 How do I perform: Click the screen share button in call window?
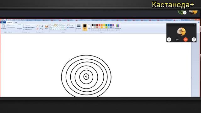[194, 40]
